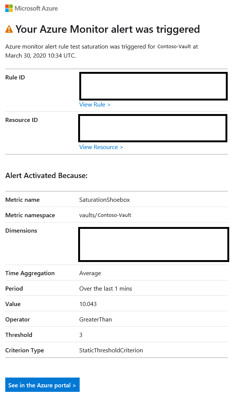242x396 pixels.
Task: Click the redacted Rule ID box
Action: point(153,86)
